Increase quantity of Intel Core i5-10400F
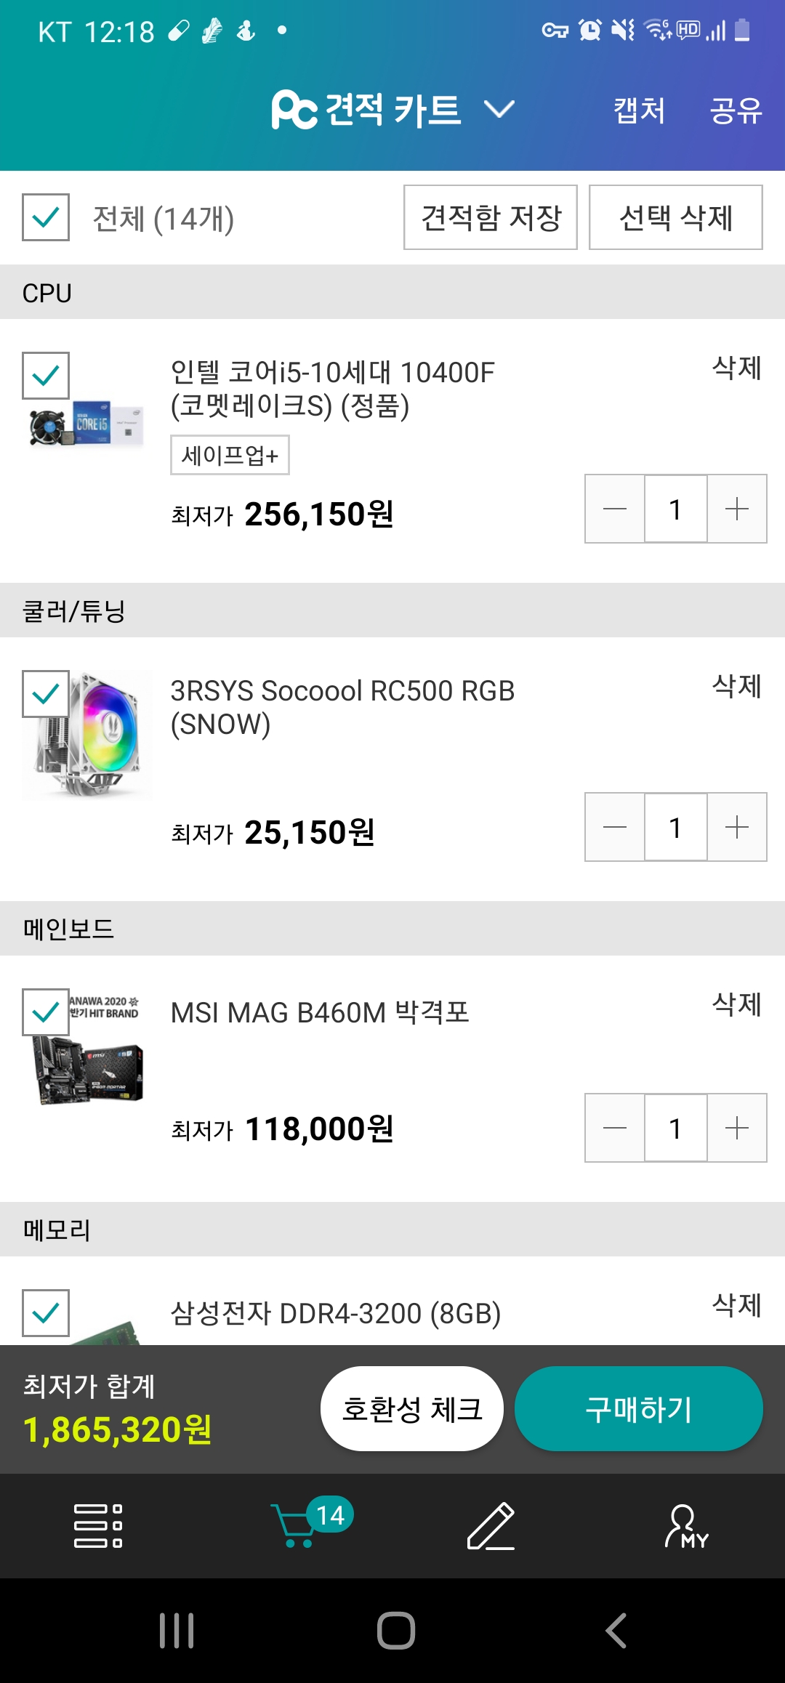 (737, 509)
